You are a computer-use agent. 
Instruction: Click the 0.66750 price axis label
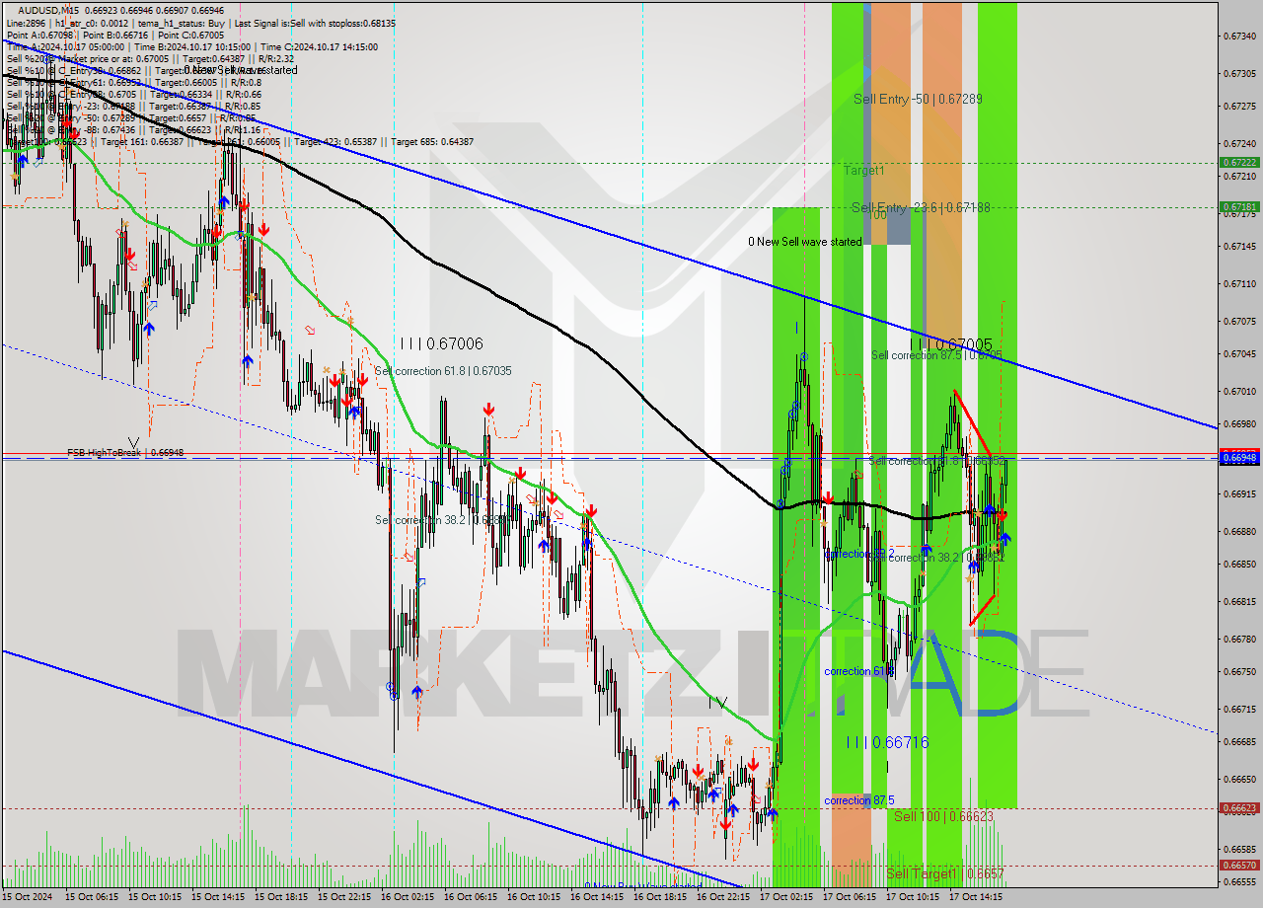click(1239, 671)
